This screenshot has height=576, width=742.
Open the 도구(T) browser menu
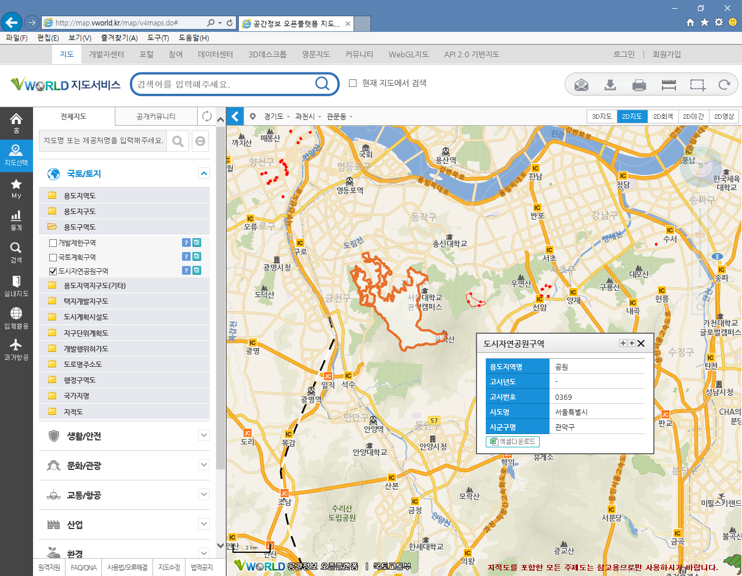[158, 38]
